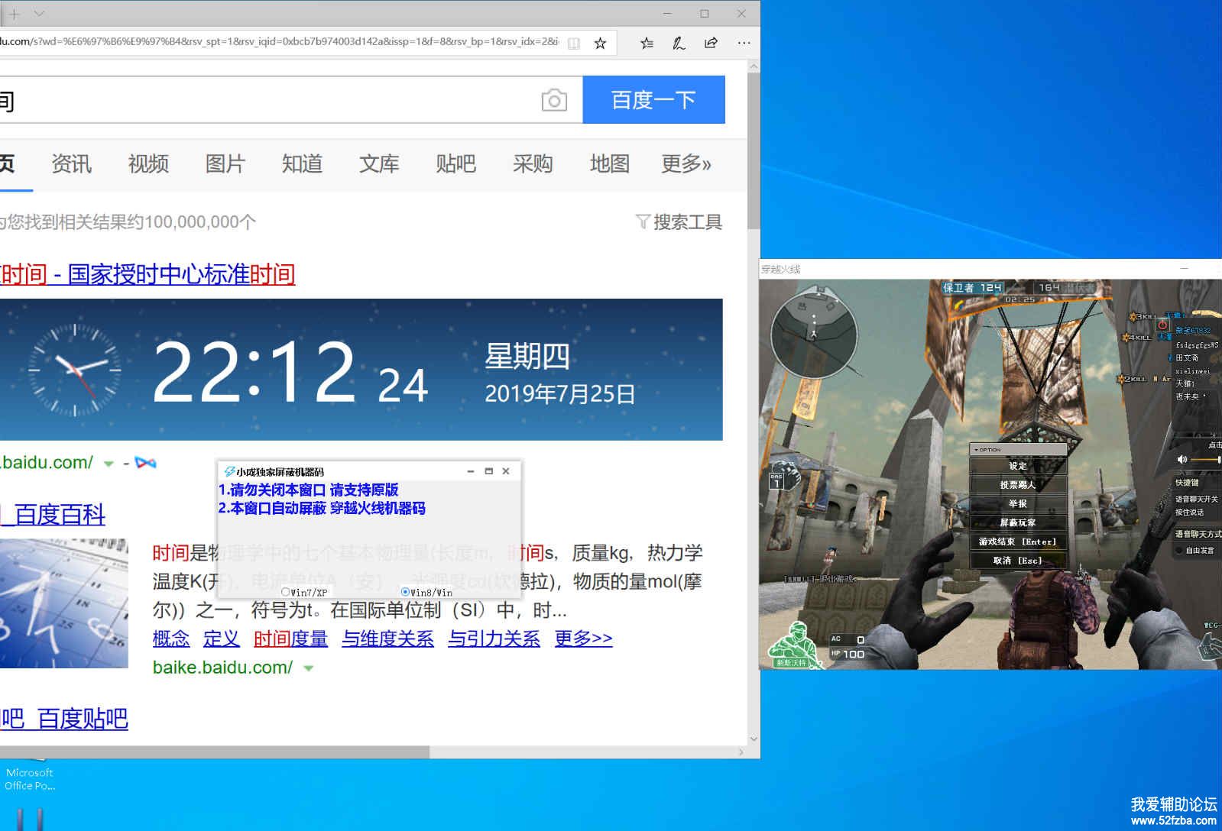Click the soldier badge icon in game HUD
This screenshot has width=1222, height=831.
(796, 644)
